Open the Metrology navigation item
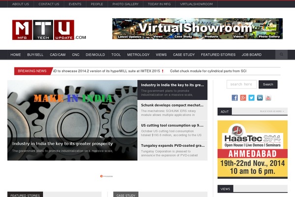 tap(138, 55)
